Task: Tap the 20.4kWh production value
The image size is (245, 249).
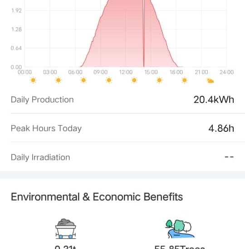Action: tap(214, 100)
